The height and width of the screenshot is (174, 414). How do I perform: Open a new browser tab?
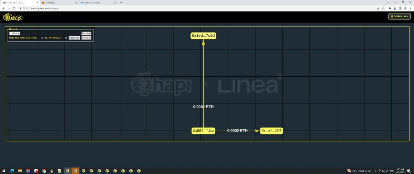pyautogui.click(x=121, y=2)
